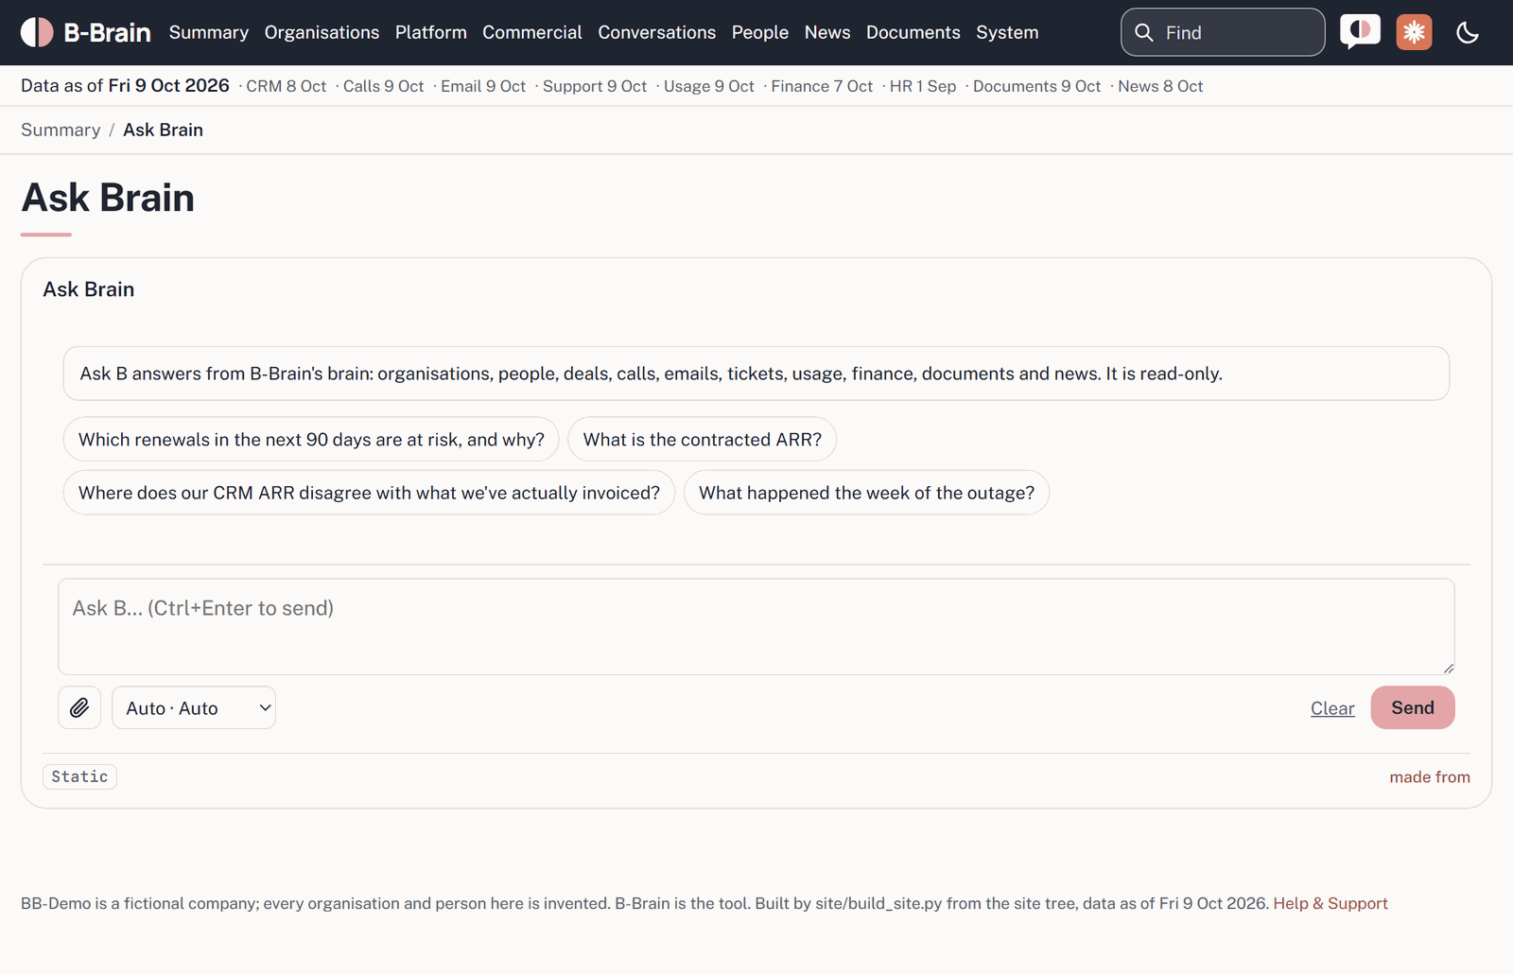Open the Platform nav menu
Image resolution: width=1513 pixels, height=975 pixels.
(x=431, y=32)
